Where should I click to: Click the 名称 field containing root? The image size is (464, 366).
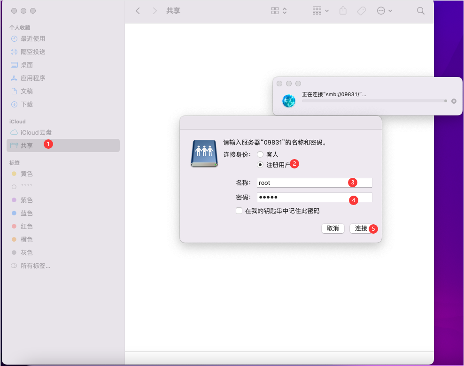[314, 183]
